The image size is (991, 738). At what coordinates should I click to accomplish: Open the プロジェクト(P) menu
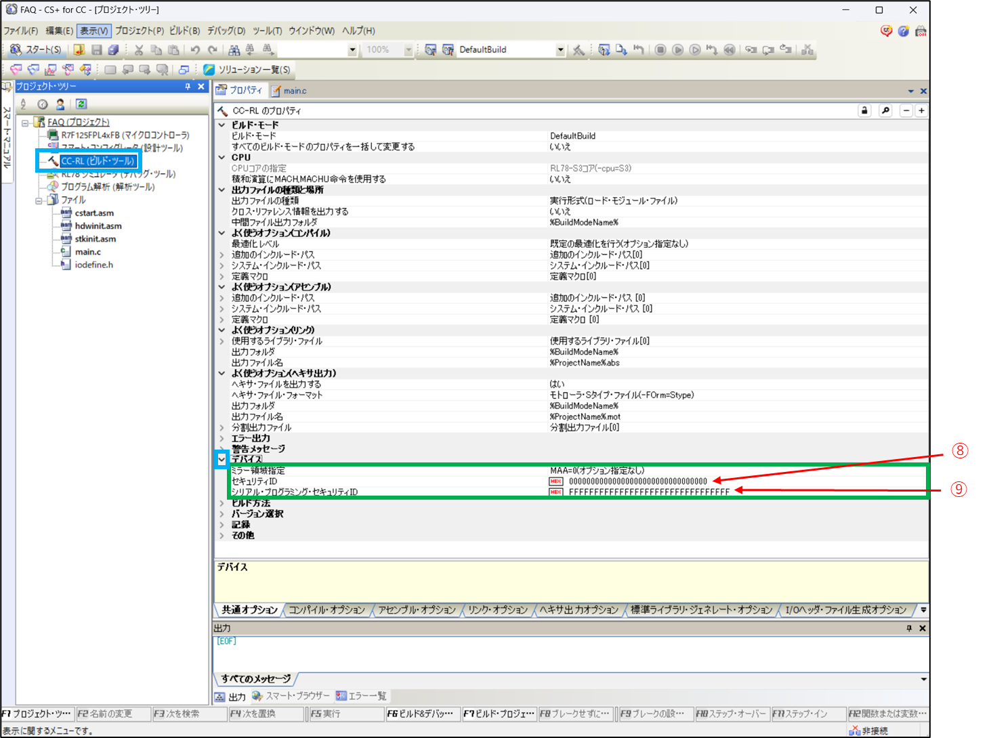pos(140,30)
